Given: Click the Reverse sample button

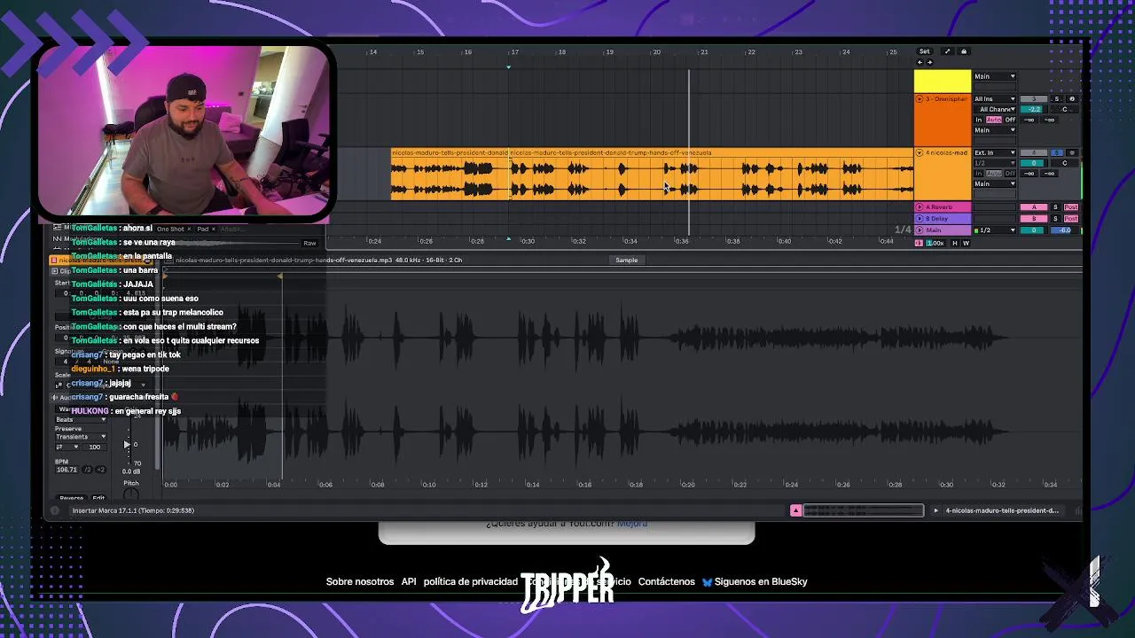Looking at the screenshot, I should 72,499.
